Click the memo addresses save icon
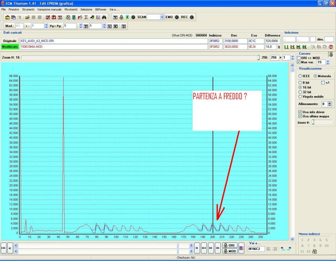Screen dimensions: 336x261 (x=314, y=251)
